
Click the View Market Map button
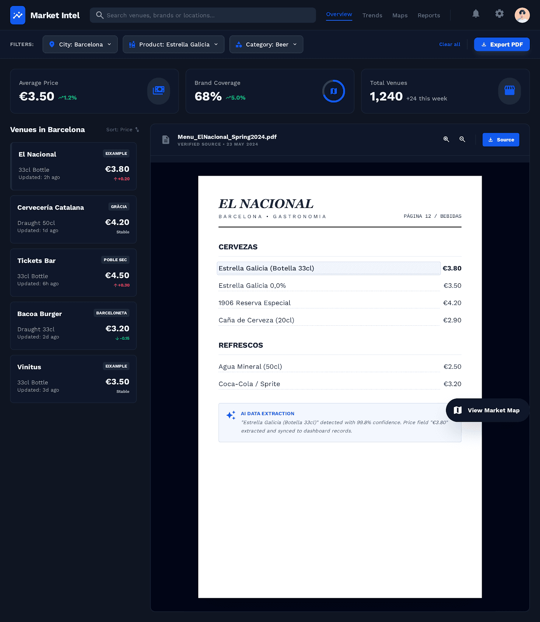point(488,410)
